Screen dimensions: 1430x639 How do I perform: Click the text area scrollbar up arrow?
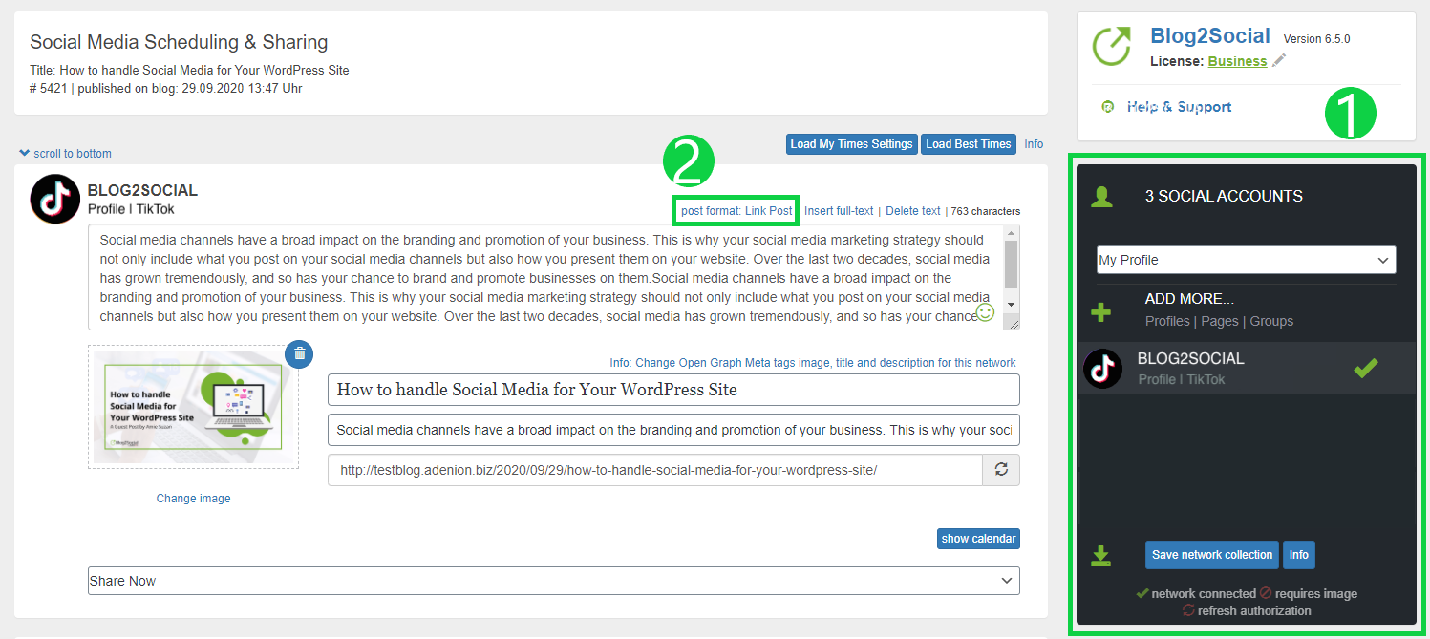tap(1012, 233)
